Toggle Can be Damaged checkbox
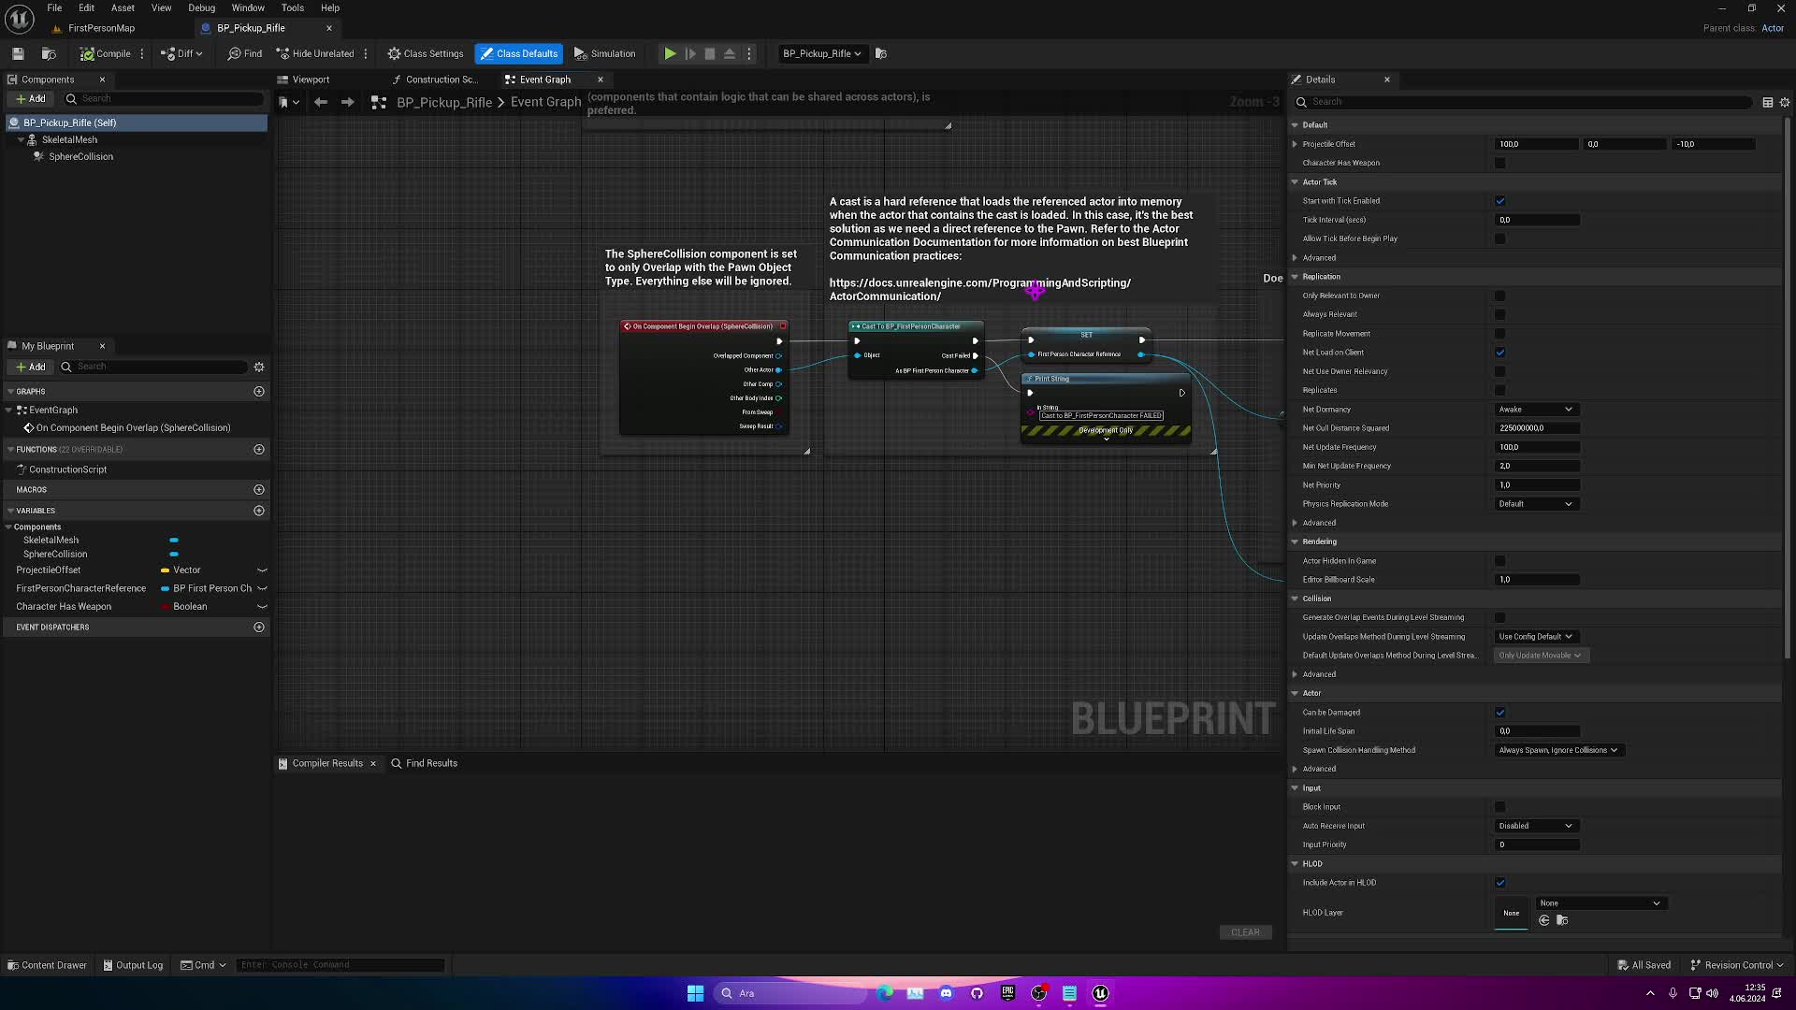Viewport: 1796px width, 1010px height. coord(1500,713)
